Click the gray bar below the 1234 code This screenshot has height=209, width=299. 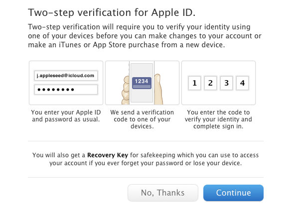click(142, 87)
